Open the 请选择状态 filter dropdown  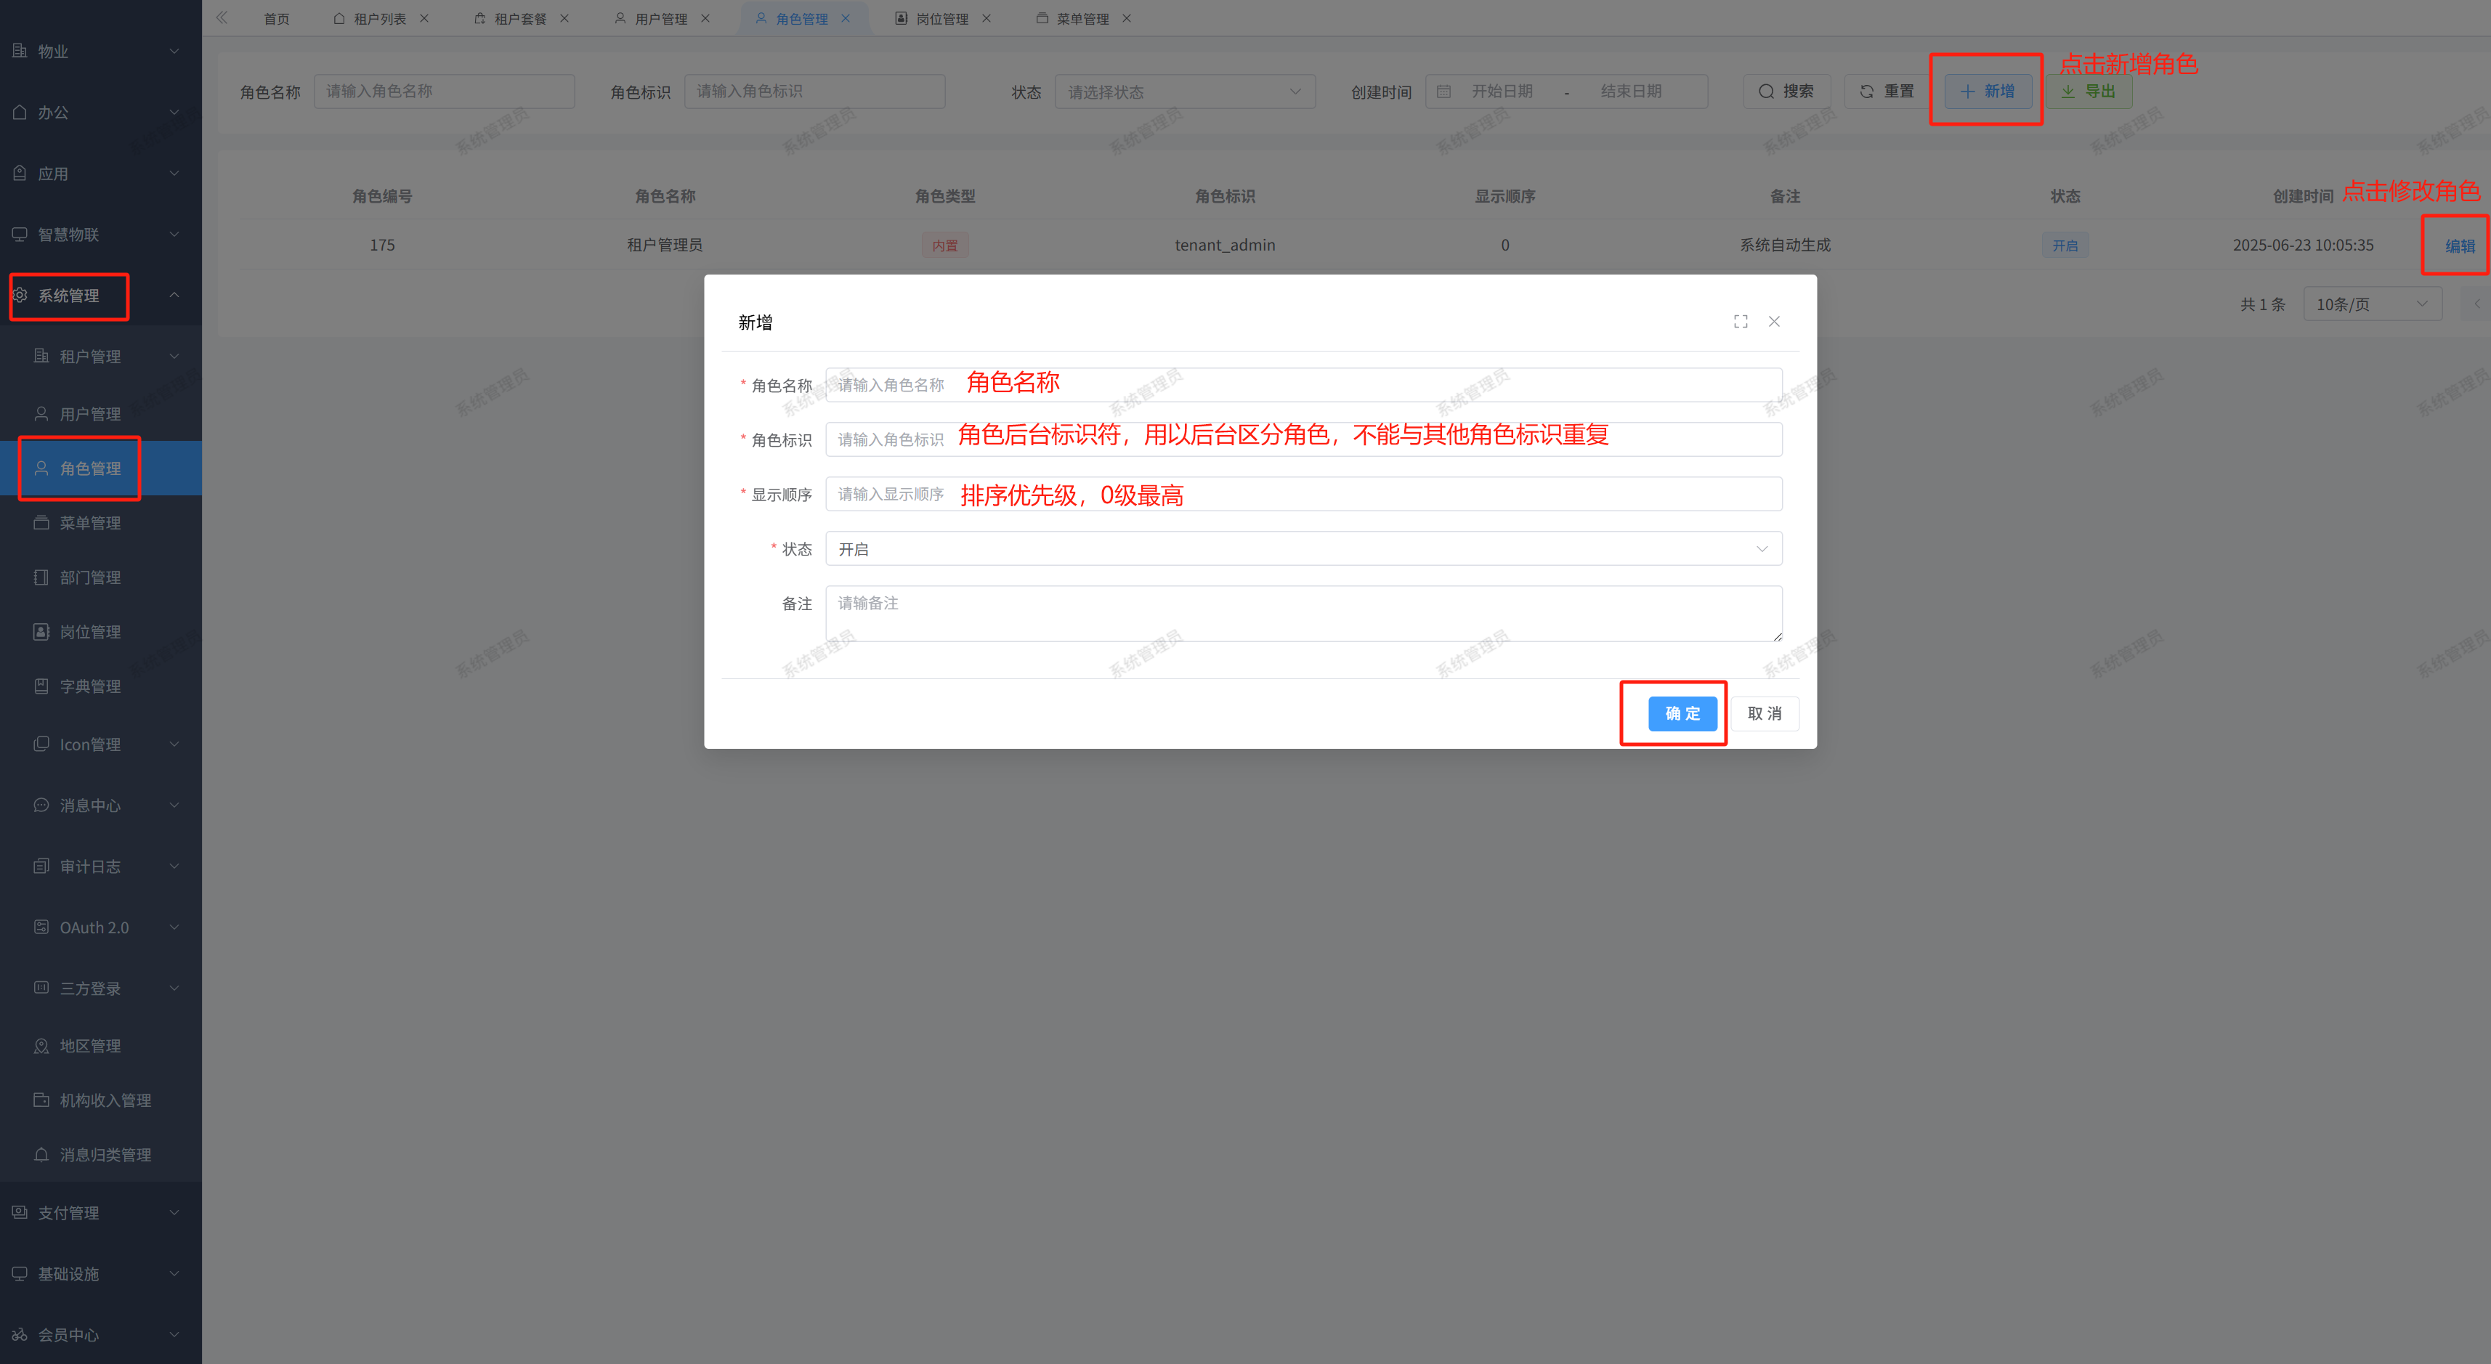(x=1183, y=92)
